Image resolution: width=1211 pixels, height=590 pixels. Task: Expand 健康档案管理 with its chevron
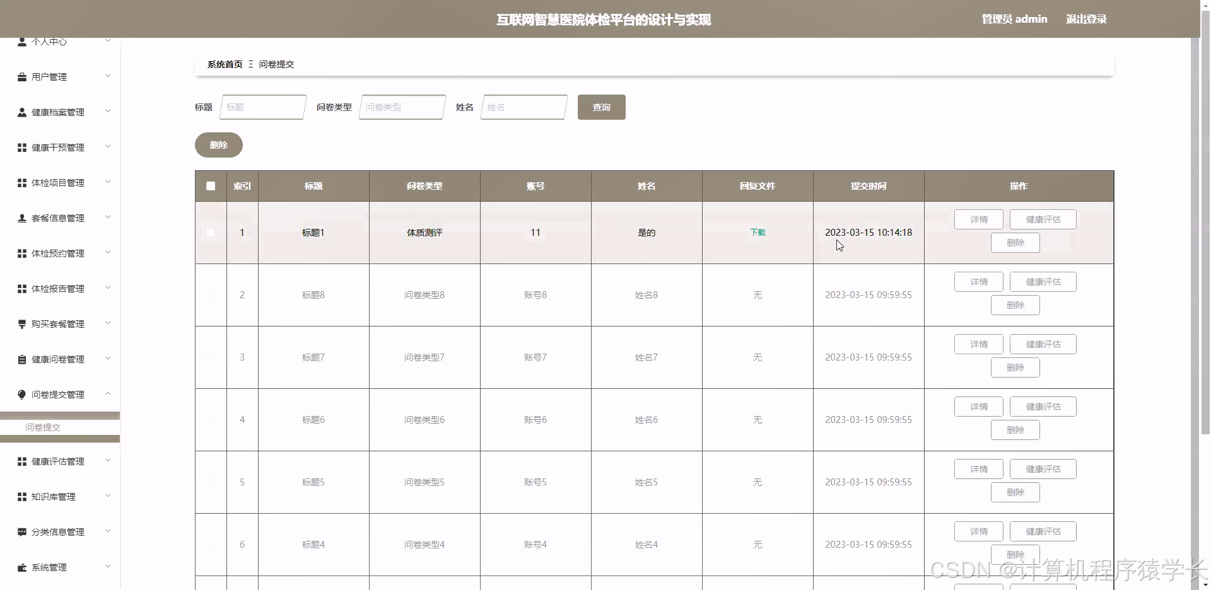pos(108,112)
